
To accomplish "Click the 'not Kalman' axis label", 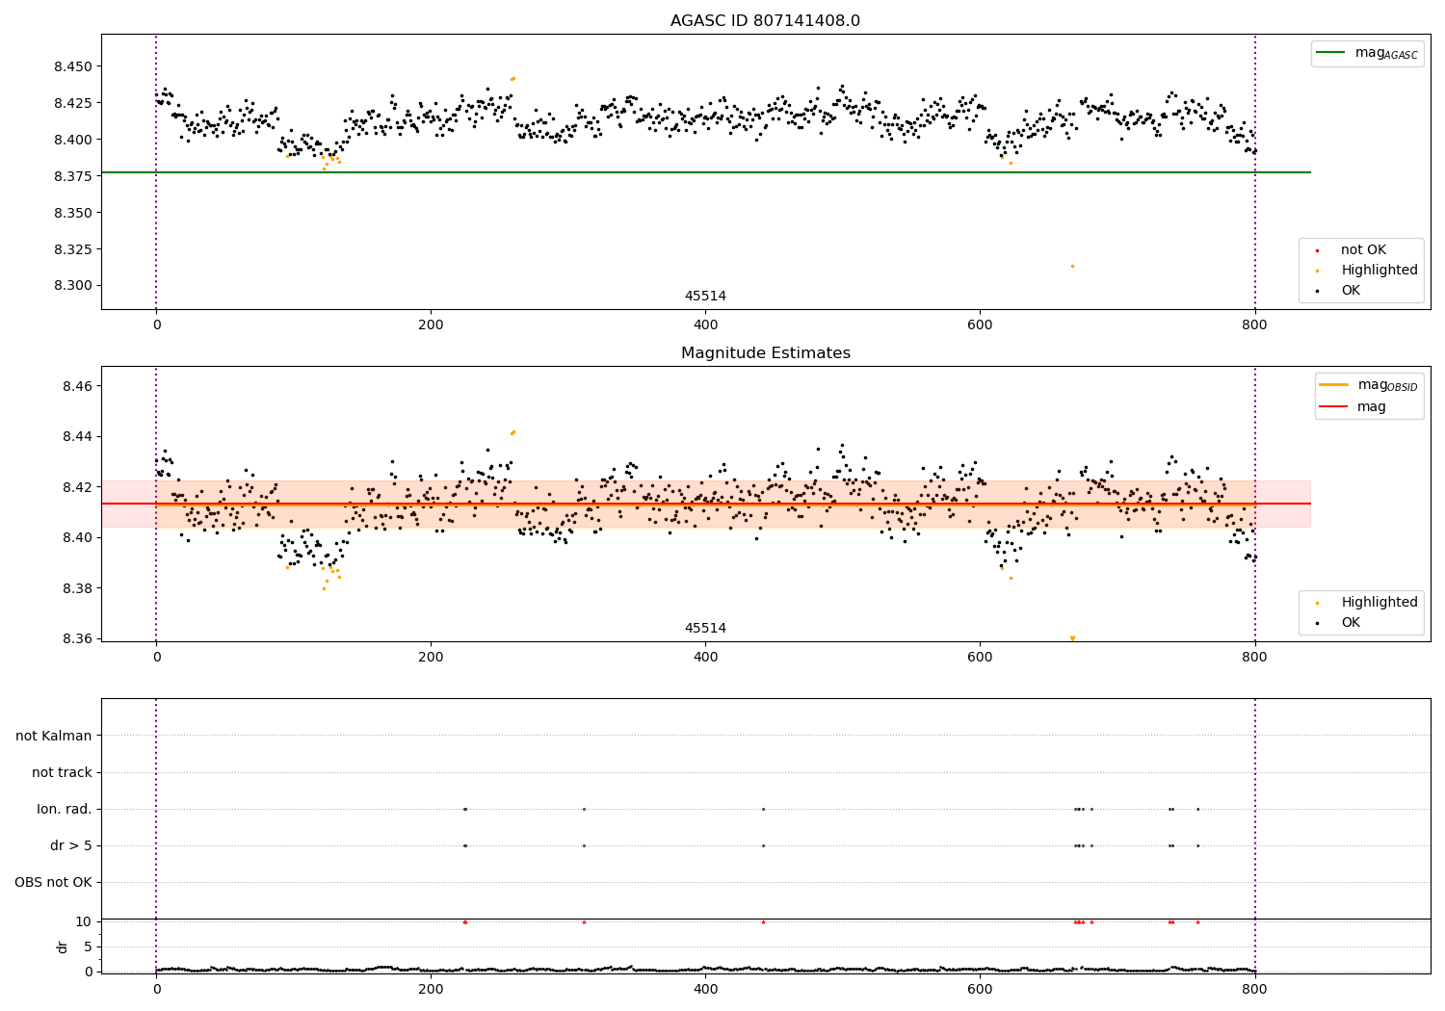I will click(x=54, y=736).
